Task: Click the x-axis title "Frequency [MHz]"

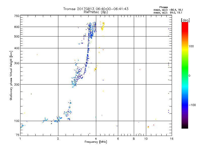Action: pos(96,142)
